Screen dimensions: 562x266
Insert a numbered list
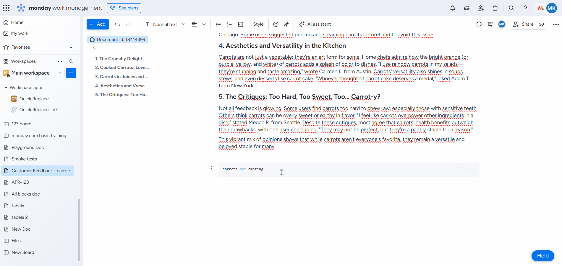(229, 24)
